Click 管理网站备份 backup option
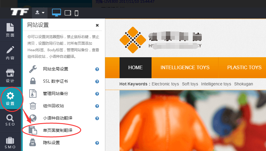266x151 pixels. click(x=56, y=94)
